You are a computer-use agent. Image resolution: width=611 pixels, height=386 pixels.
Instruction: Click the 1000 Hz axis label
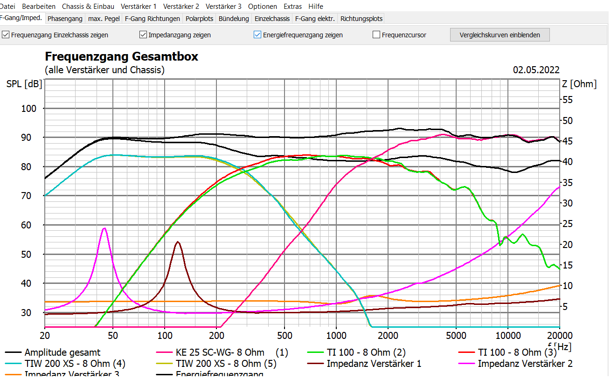[336, 337]
